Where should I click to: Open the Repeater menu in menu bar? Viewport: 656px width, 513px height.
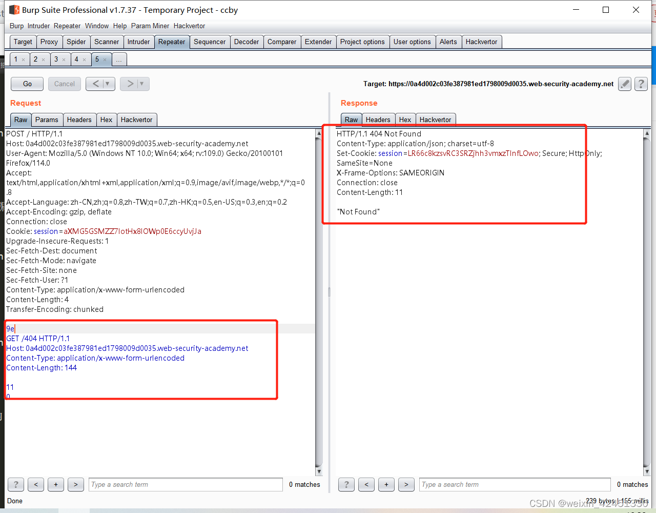(67, 26)
